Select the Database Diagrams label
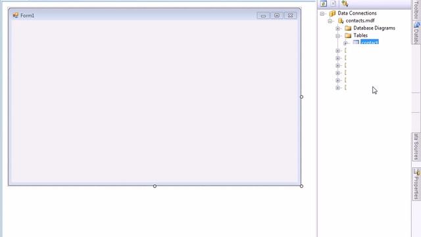The height and width of the screenshot is (237, 421). tap(374, 28)
